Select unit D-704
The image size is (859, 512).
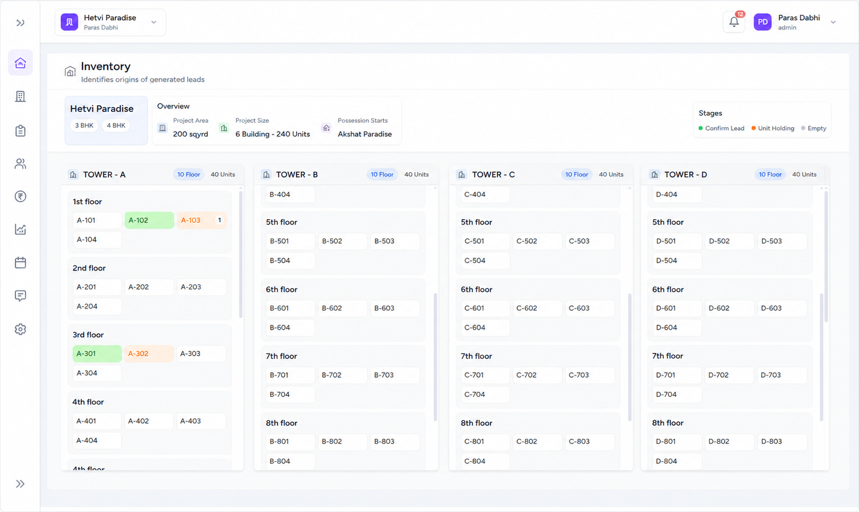click(x=677, y=394)
